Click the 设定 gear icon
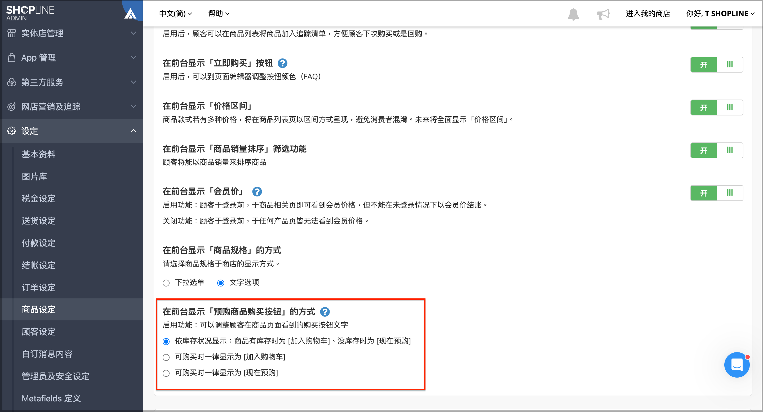The height and width of the screenshot is (412, 763). tap(12, 131)
